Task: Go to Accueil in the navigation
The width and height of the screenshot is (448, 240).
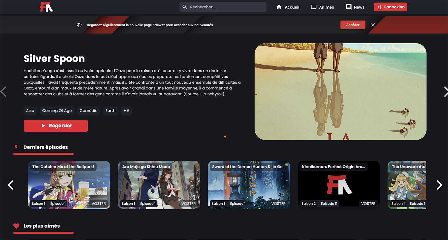Action: point(288,7)
